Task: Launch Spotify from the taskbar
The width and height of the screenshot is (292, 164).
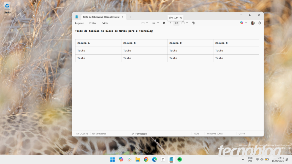Action: pyautogui.click(x=180, y=159)
